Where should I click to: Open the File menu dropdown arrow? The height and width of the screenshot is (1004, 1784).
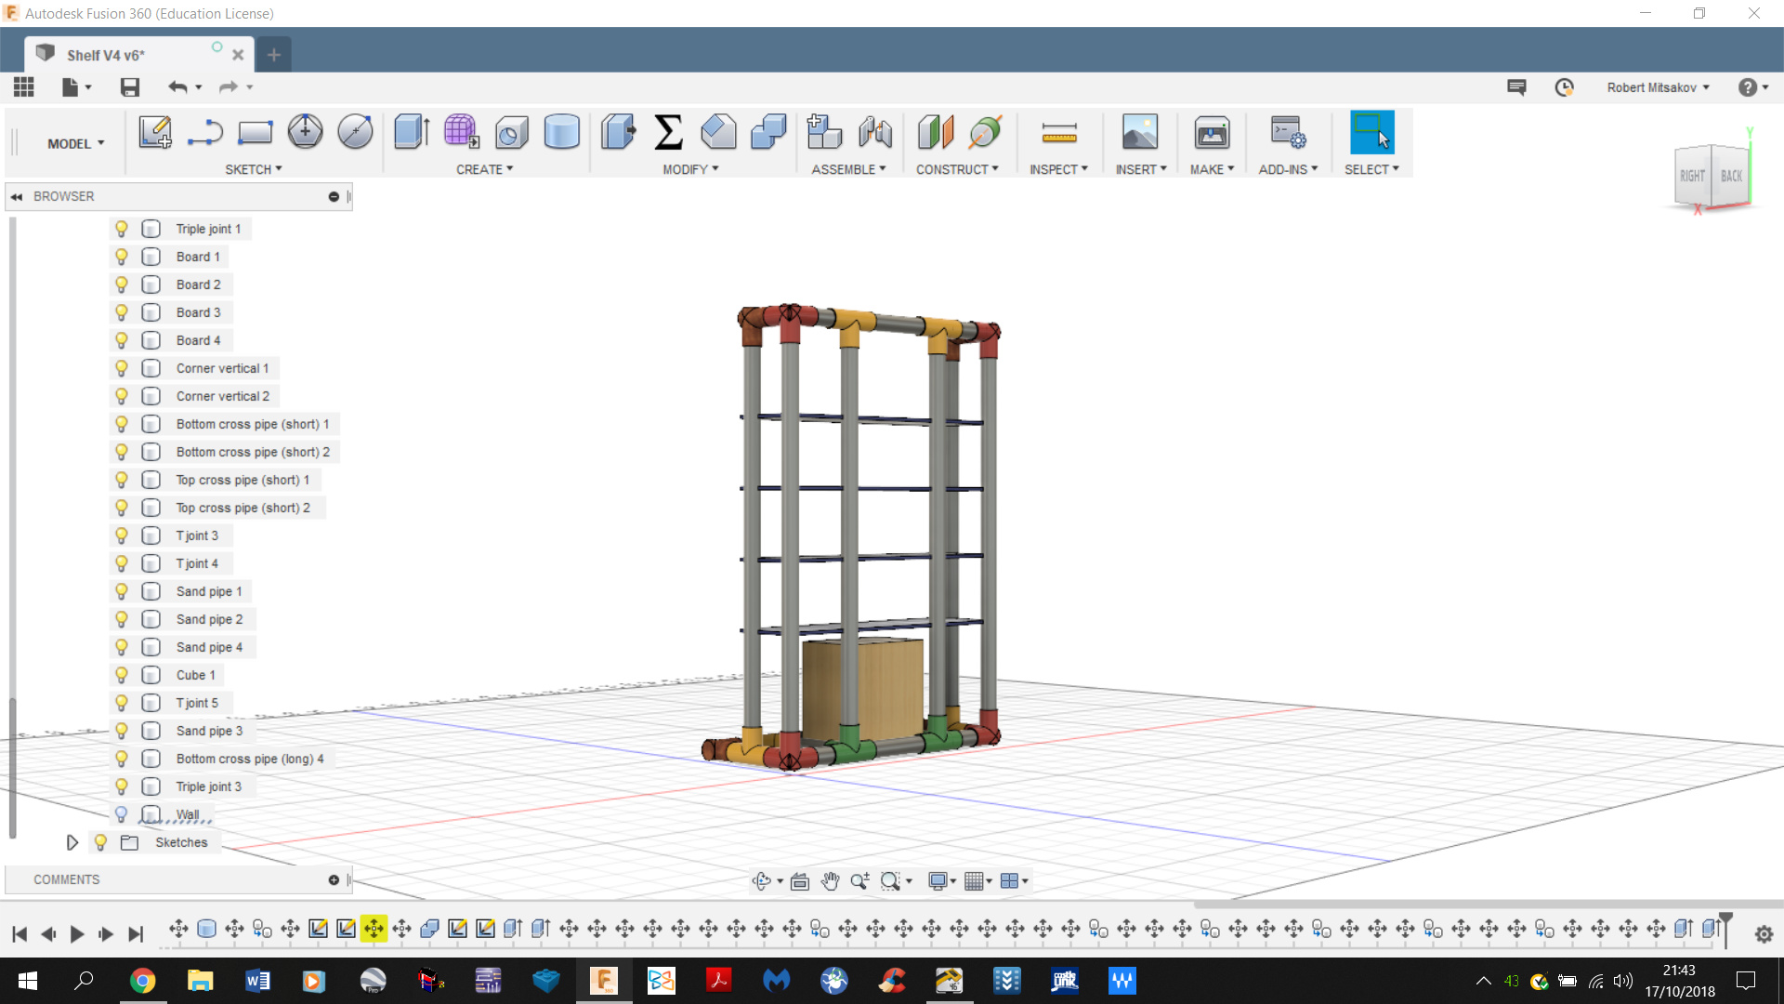coord(88,87)
